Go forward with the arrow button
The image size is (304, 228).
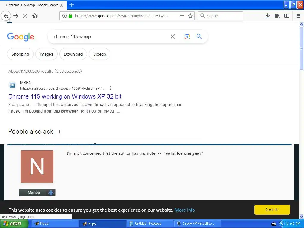tap(16, 16)
